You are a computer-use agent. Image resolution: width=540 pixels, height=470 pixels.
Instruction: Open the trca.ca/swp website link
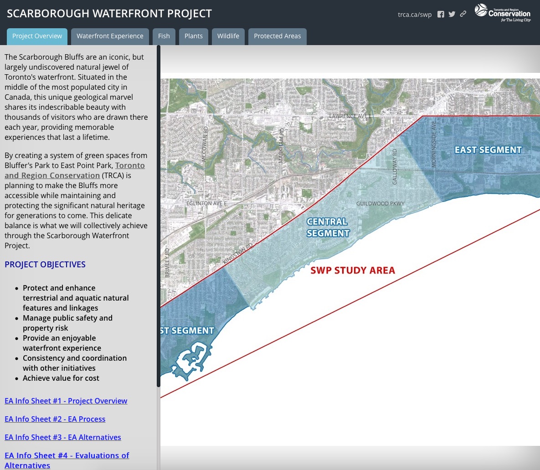414,15
